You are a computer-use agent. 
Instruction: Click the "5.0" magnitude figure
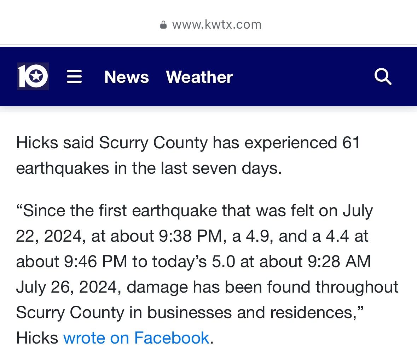point(224,261)
